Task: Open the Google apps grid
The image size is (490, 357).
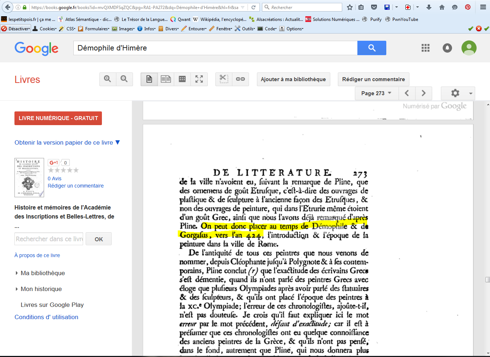Action: 426,48
